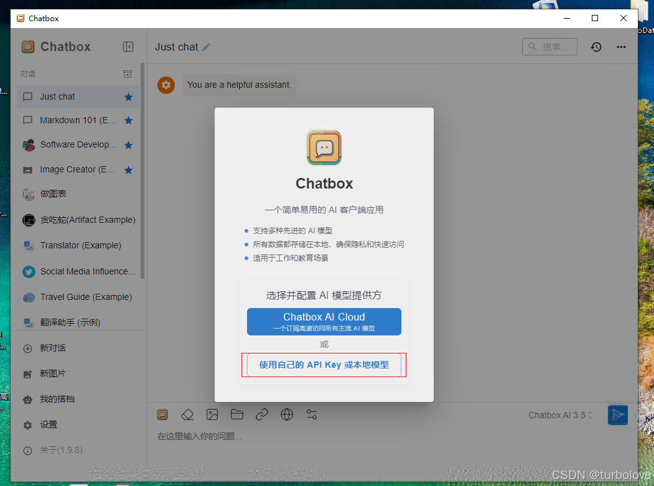The image size is (654, 486).
Task: Toggle star on Markdown 101 conversation
Action: [128, 121]
